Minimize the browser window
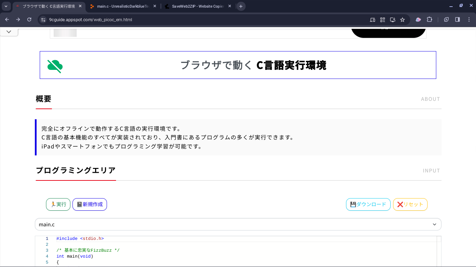This screenshot has width=476, height=267. [451, 6]
